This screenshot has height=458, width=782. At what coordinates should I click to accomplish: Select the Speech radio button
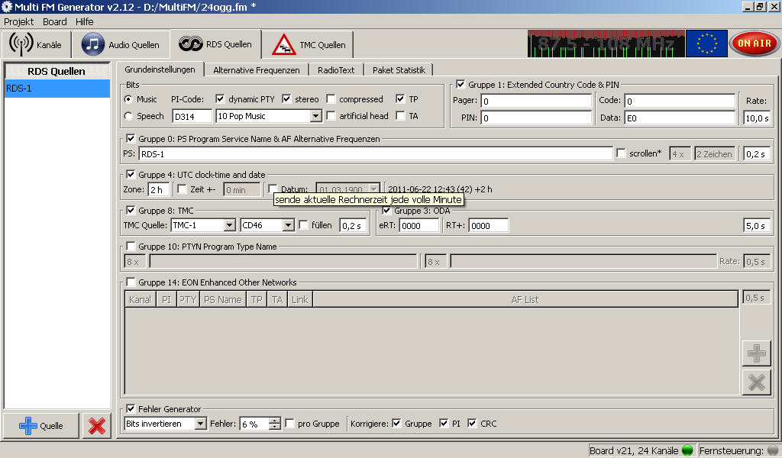click(x=128, y=116)
